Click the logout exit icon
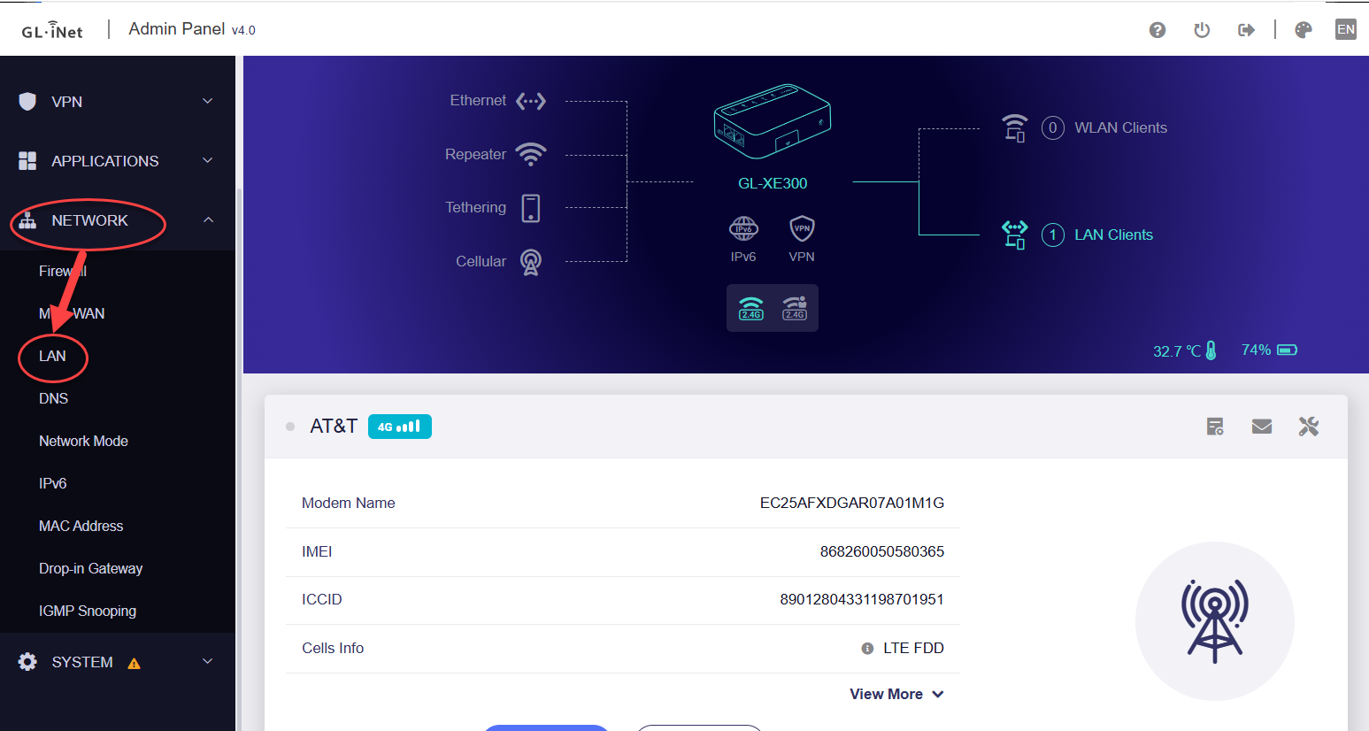 point(1246,30)
